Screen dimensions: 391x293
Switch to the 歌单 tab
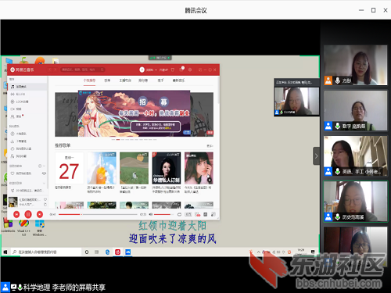click(x=107, y=80)
